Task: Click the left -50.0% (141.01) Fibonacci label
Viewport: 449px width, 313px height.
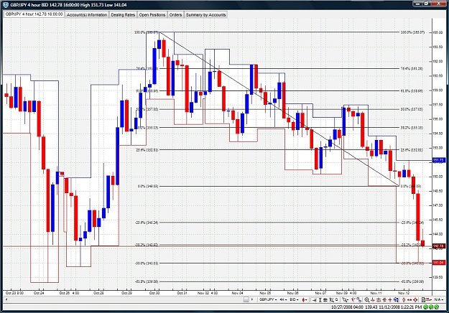Action: (x=147, y=263)
